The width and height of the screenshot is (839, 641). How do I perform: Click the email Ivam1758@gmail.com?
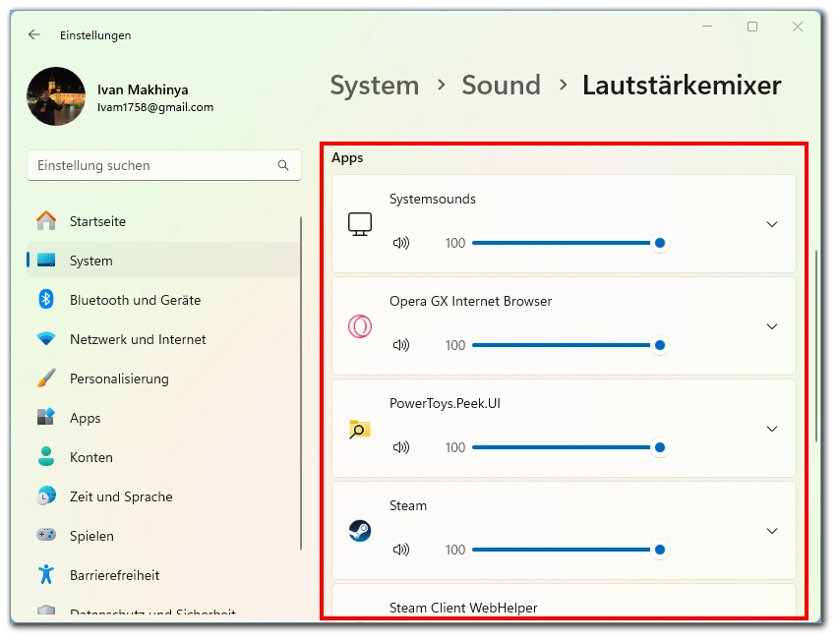tap(155, 107)
